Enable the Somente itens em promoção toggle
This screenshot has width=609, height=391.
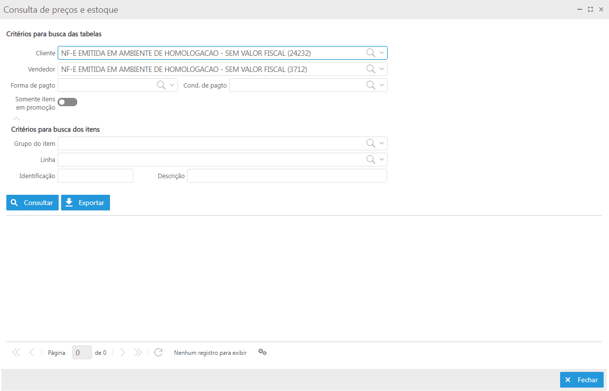(x=67, y=102)
